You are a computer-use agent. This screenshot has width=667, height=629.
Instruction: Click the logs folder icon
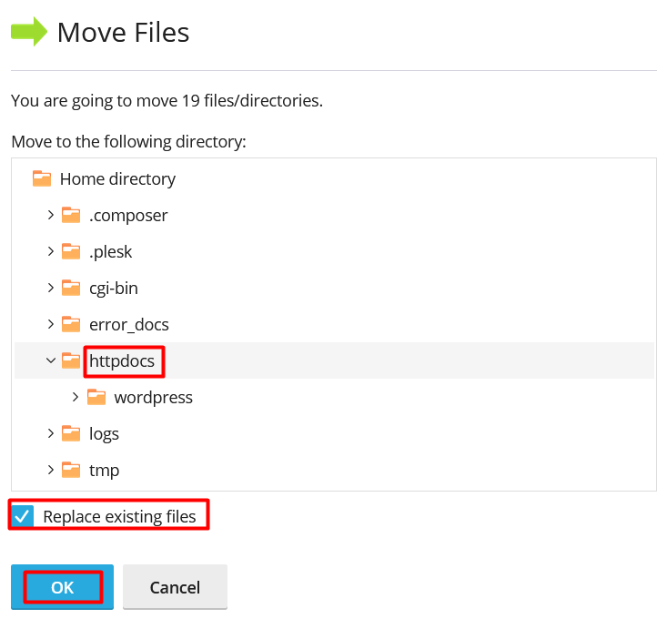click(x=71, y=434)
